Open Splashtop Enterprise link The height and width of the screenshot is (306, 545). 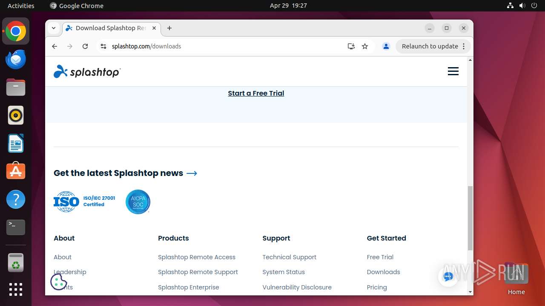[189, 287]
